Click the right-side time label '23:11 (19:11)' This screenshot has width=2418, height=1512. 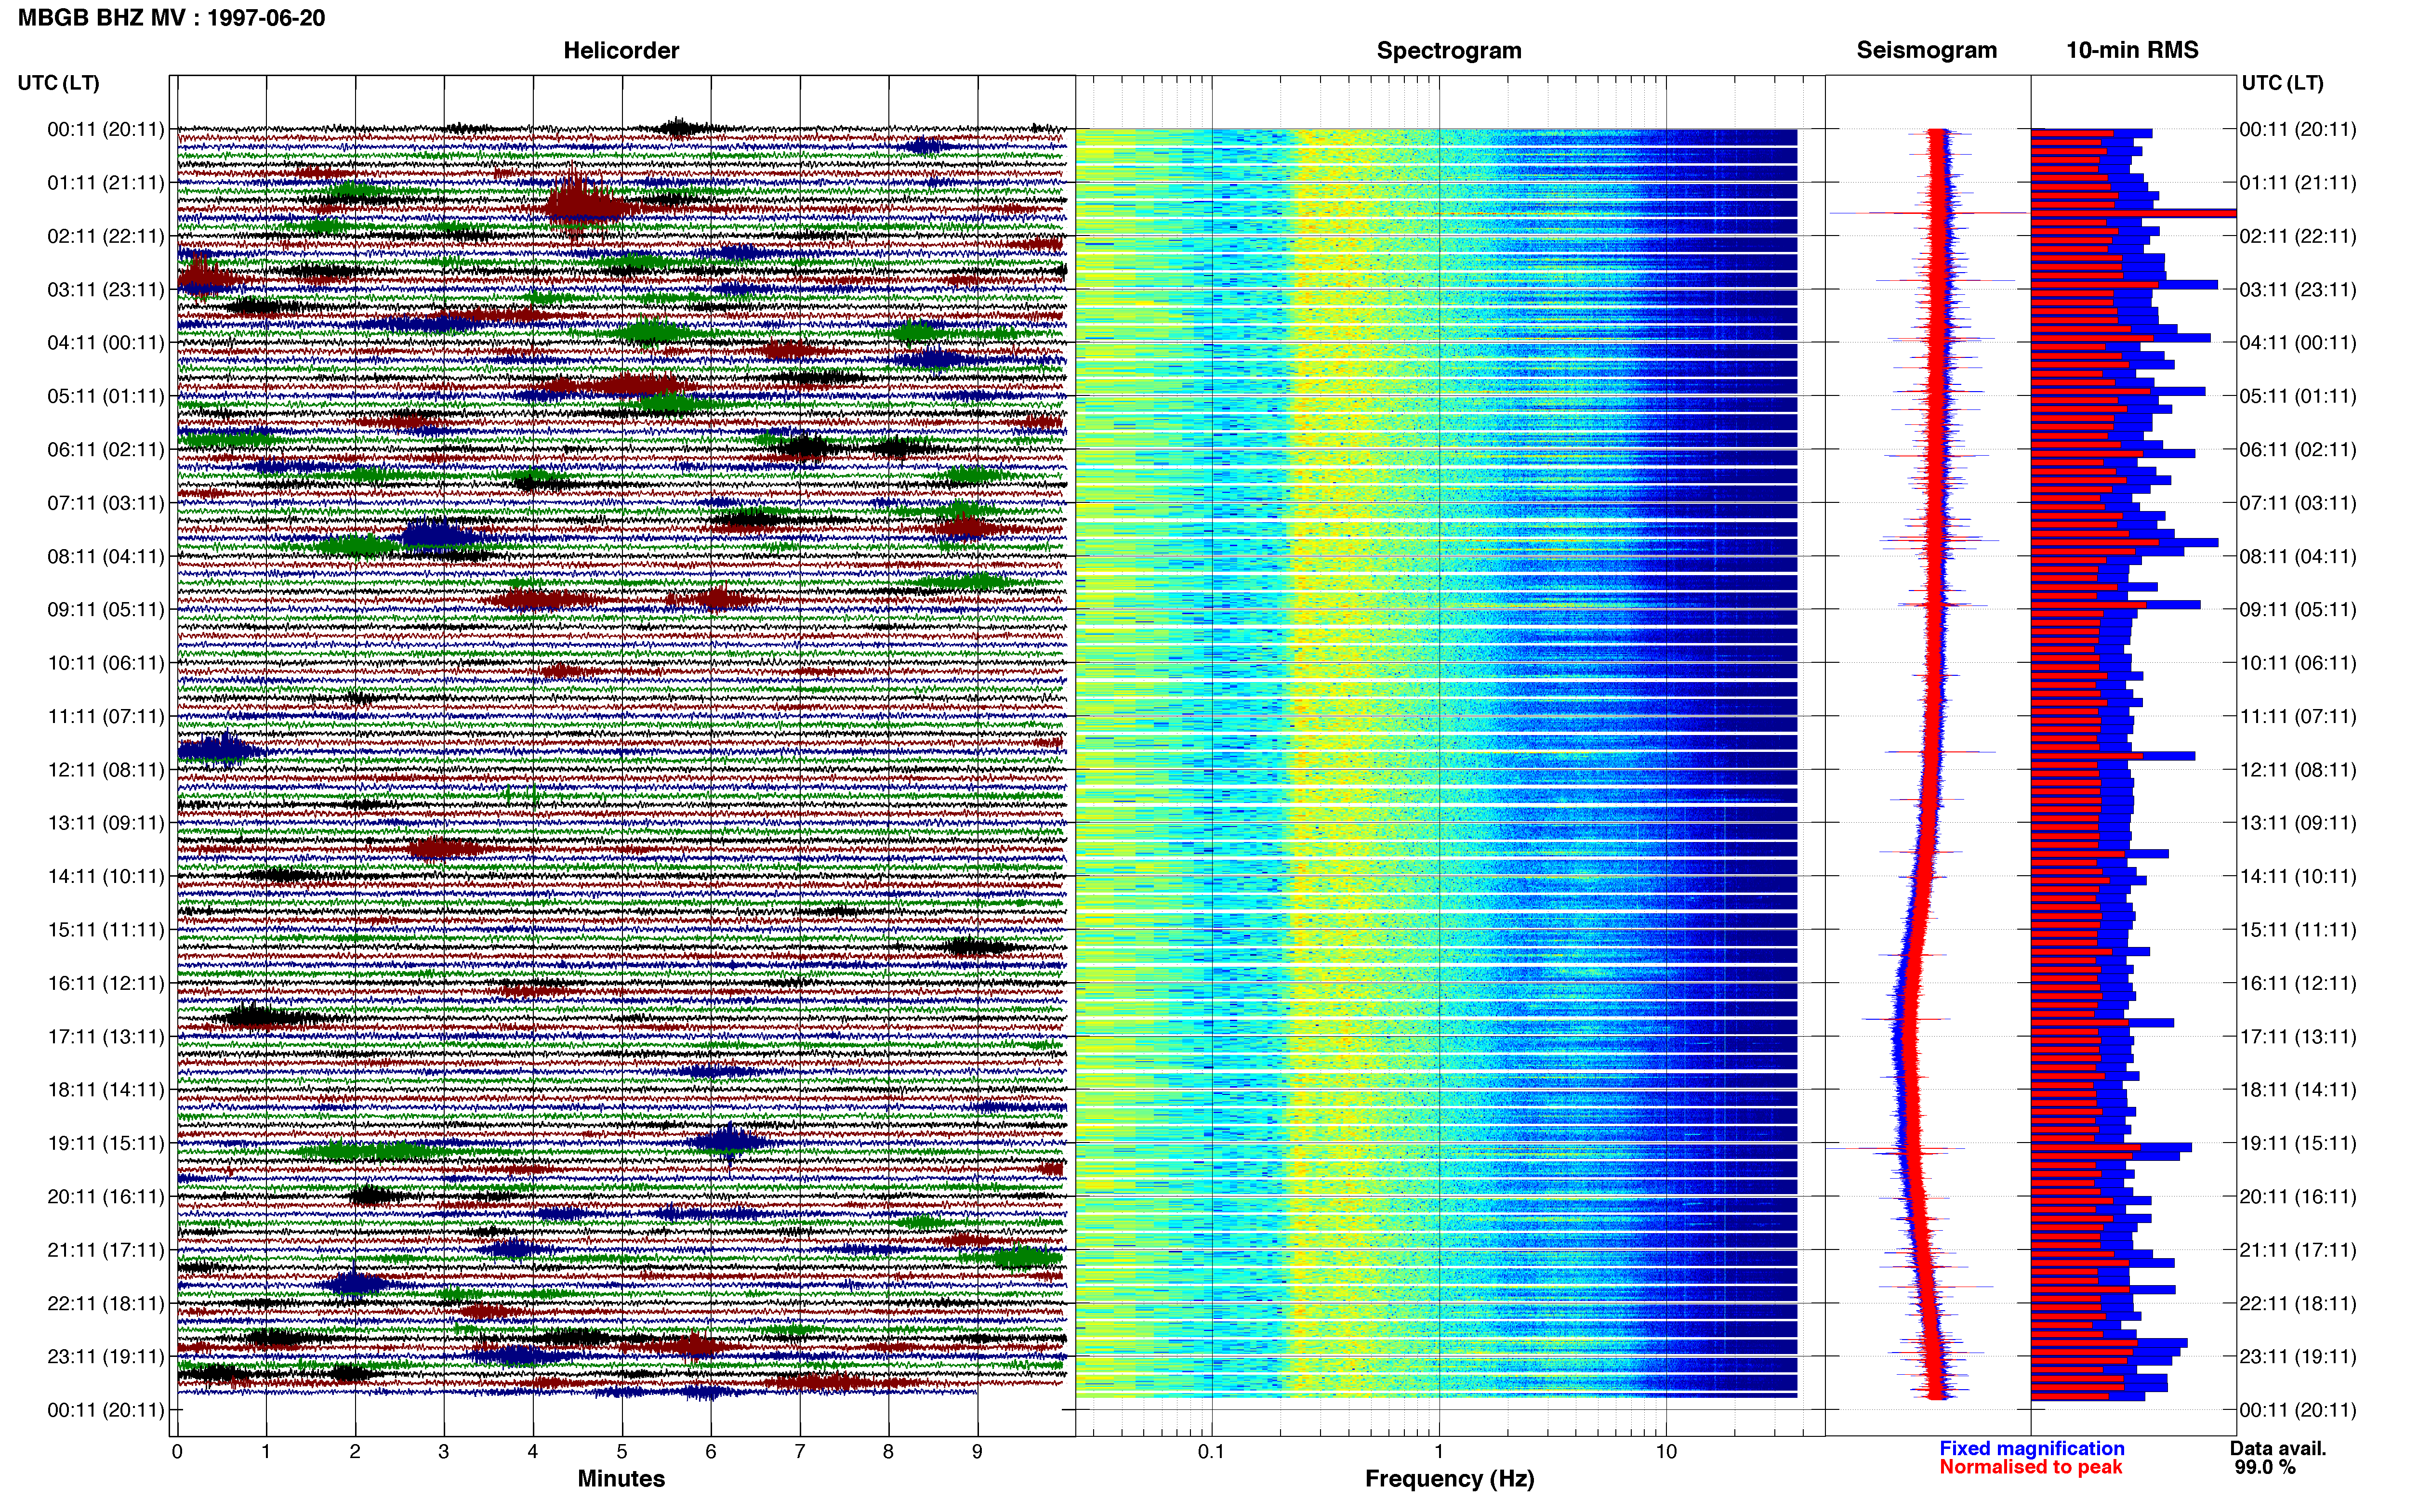(2298, 1356)
